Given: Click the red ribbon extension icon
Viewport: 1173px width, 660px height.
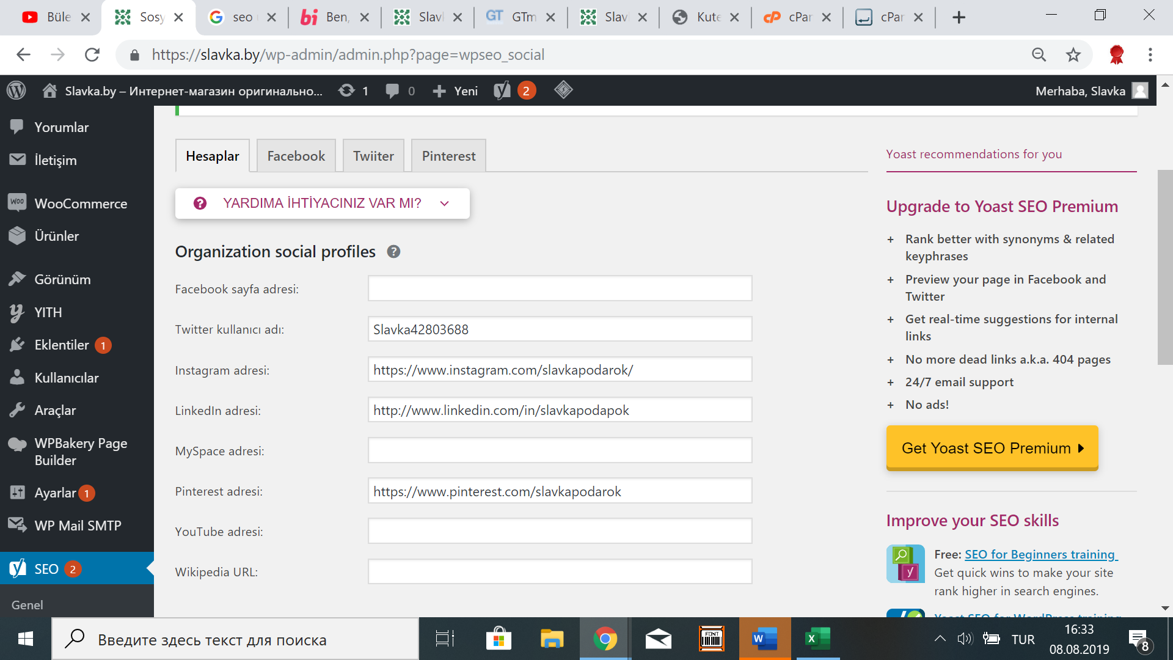Looking at the screenshot, I should [x=1117, y=55].
